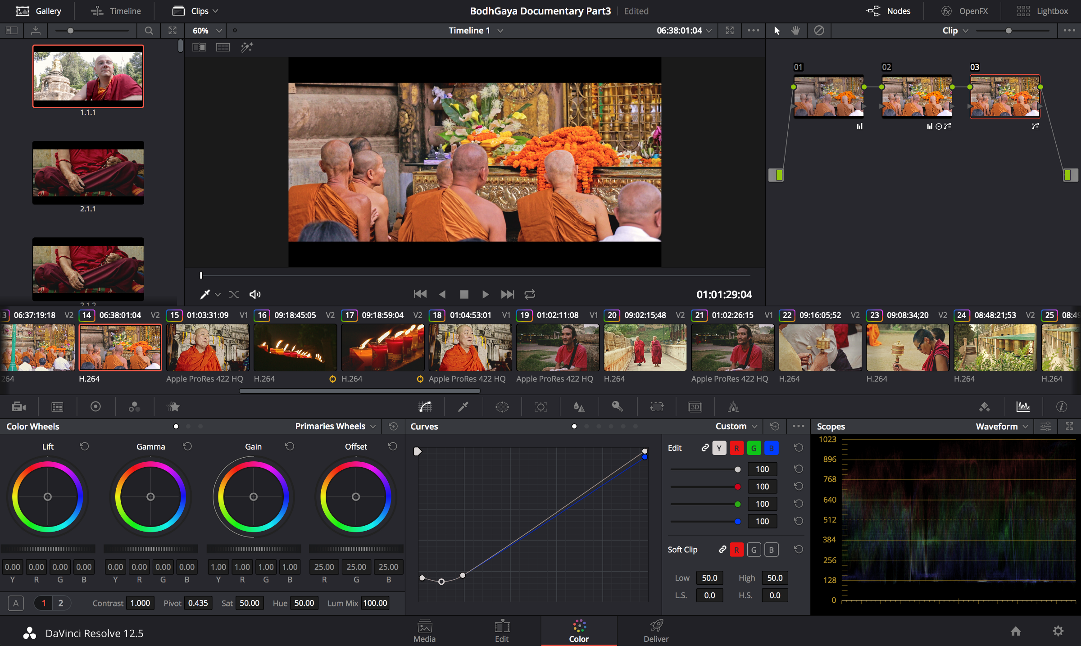Select clip 18 thumbnail in timeline
Screen dimensions: 1081x646
(x=470, y=347)
